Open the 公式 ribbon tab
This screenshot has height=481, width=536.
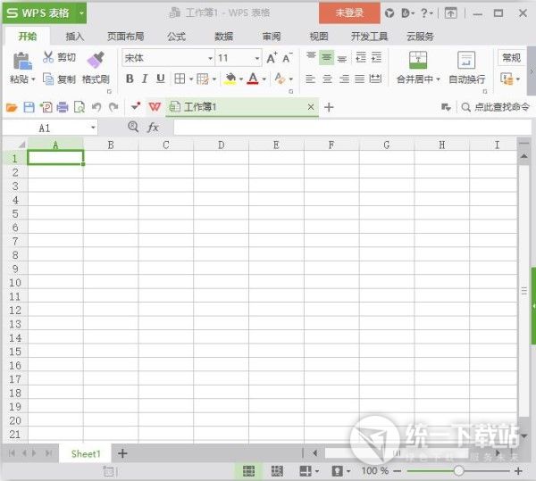[x=176, y=37]
